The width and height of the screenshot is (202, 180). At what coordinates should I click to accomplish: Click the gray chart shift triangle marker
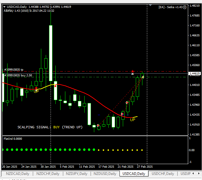tap(150, 5)
